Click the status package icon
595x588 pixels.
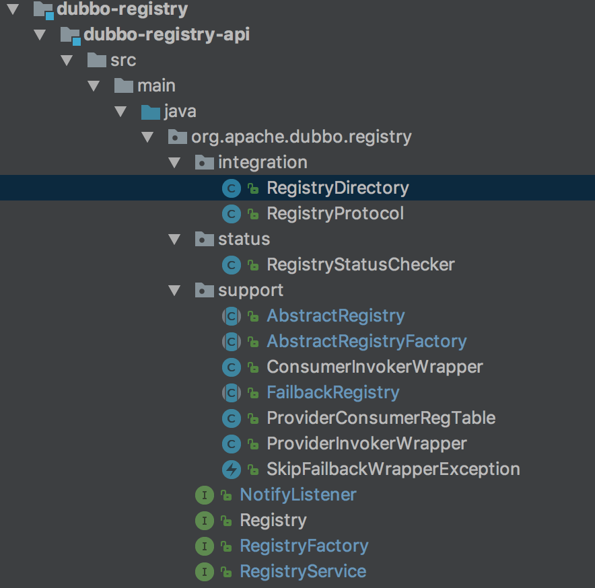pyautogui.click(x=205, y=240)
